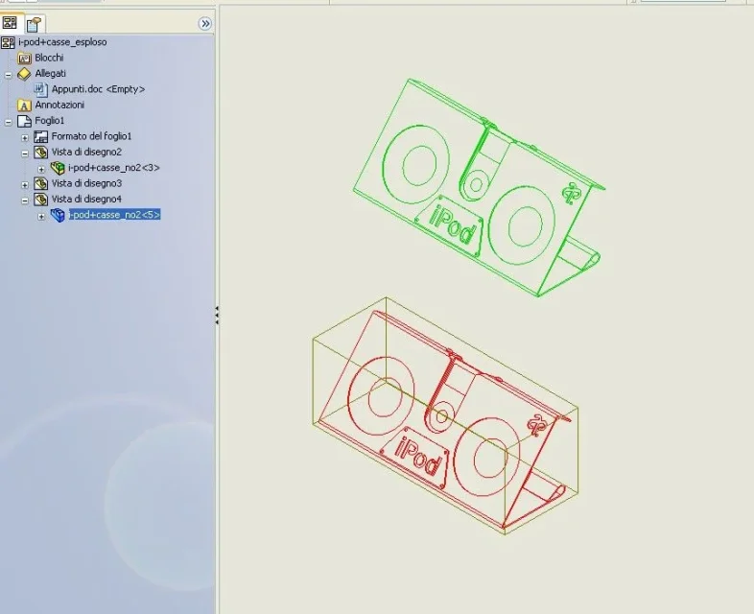Collapse Vista di disegno4 node

pos(25,201)
